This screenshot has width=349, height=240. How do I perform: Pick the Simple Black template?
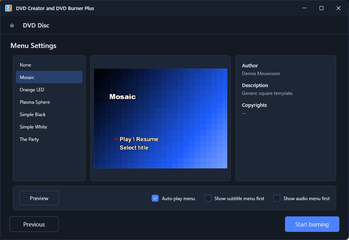pyautogui.click(x=49, y=115)
